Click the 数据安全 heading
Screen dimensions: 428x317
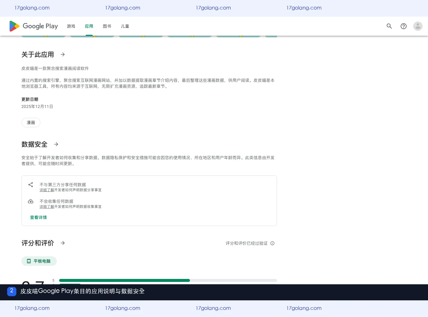34,144
